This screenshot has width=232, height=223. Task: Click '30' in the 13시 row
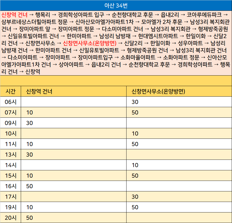click(x=29, y=155)
